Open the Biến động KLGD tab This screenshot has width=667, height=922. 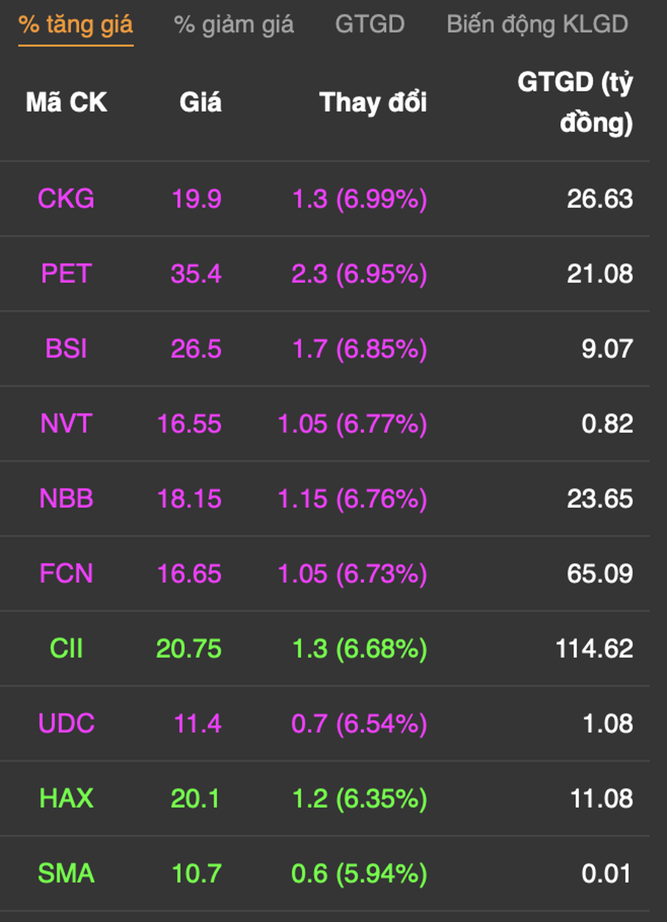click(x=537, y=25)
